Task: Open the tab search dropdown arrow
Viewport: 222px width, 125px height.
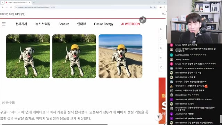Action: click(2, 2)
